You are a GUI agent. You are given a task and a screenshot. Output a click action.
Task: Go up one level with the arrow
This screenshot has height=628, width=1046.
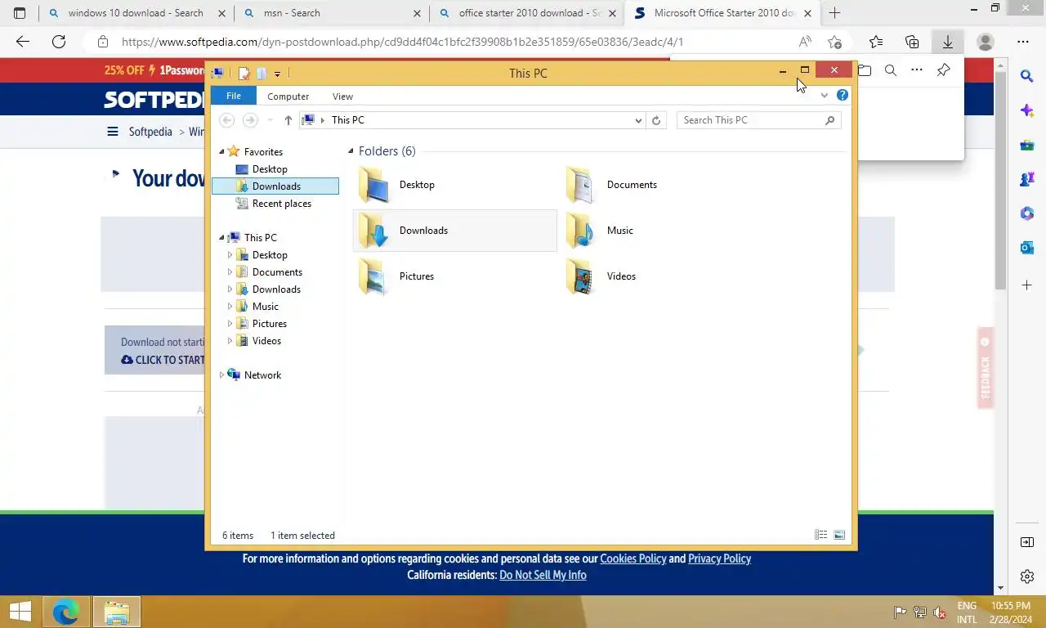pos(288,120)
